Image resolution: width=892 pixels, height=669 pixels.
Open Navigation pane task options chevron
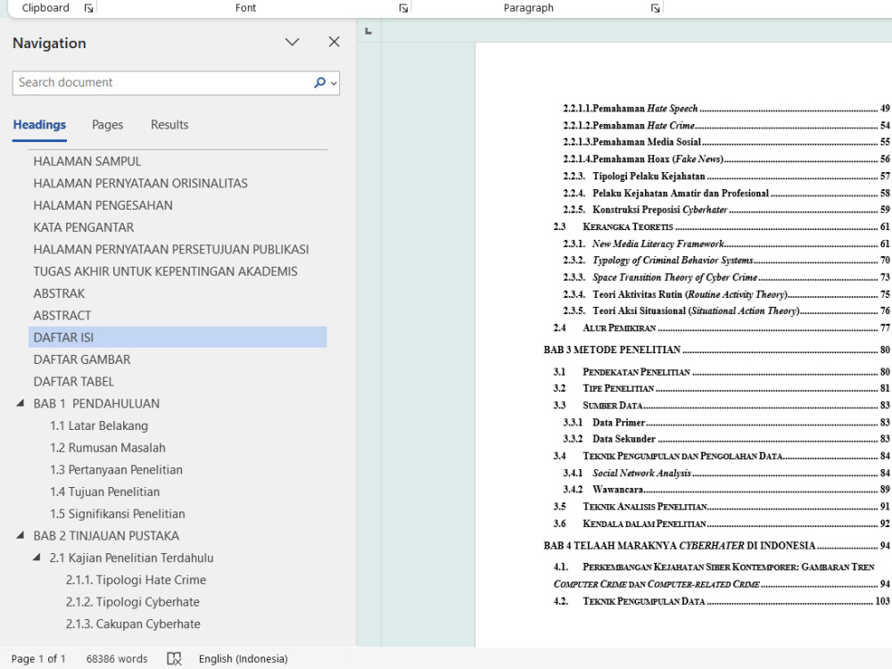[293, 42]
